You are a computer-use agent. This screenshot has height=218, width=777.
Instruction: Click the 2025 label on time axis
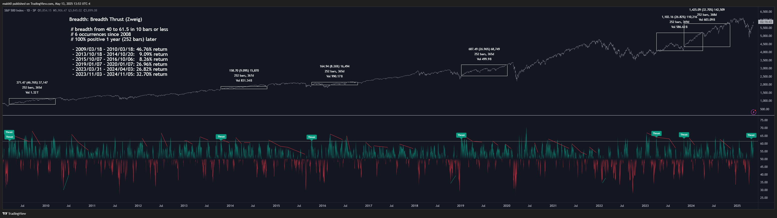[x=737, y=206]
